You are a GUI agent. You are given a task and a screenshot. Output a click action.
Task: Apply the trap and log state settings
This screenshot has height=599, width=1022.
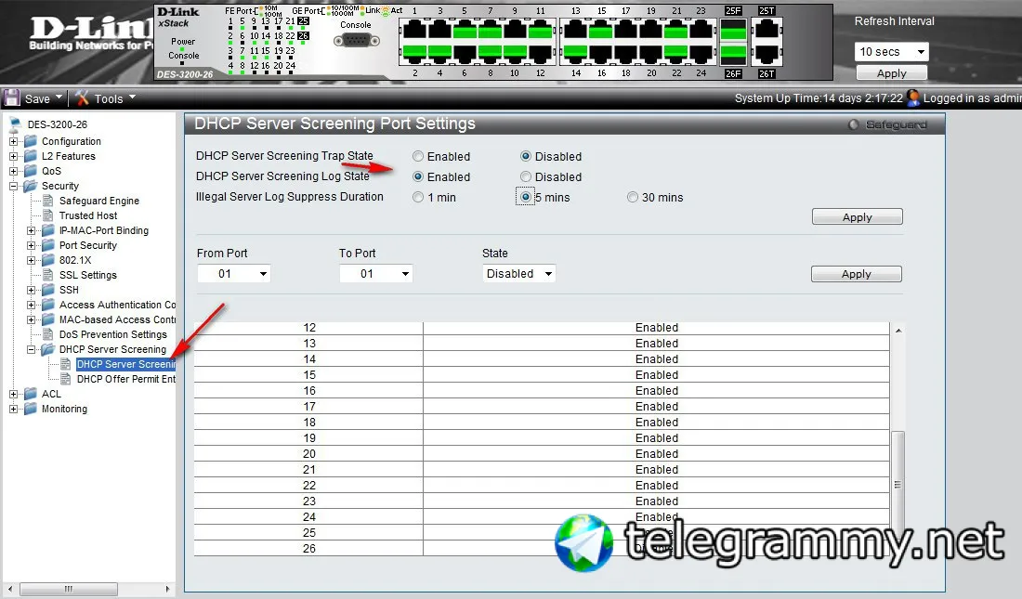click(858, 217)
